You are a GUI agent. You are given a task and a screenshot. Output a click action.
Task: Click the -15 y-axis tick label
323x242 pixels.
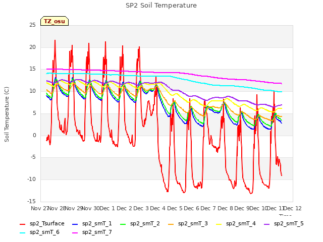(x=31, y=201)
